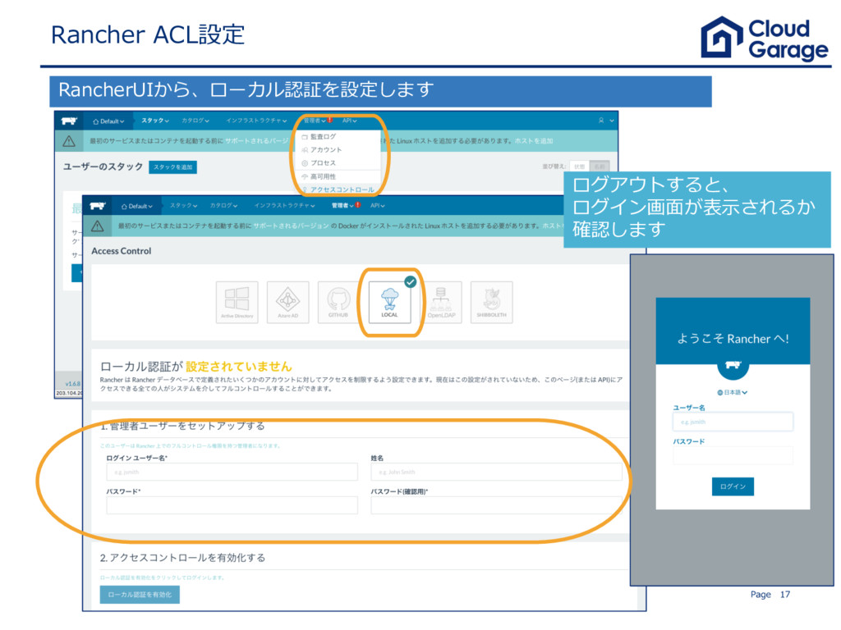This screenshot has width=841, height=630.
Task: Click ログイン button on login card
Action: pos(733,486)
